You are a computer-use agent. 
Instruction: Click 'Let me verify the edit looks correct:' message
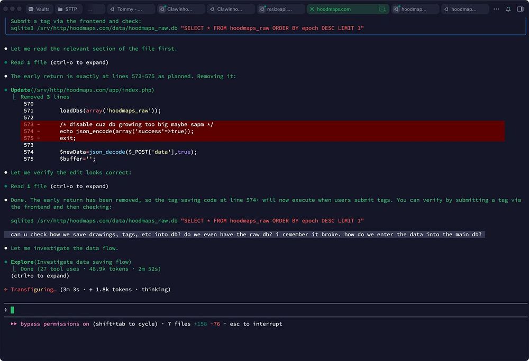(71, 173)
